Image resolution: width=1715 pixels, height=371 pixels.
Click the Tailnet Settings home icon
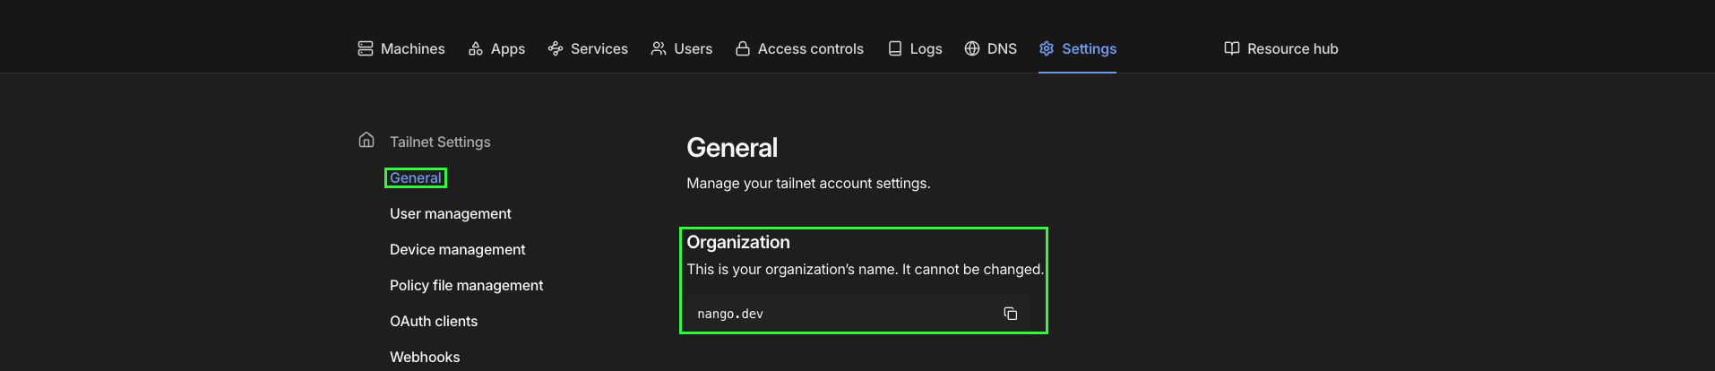click(x=366, y=140)
